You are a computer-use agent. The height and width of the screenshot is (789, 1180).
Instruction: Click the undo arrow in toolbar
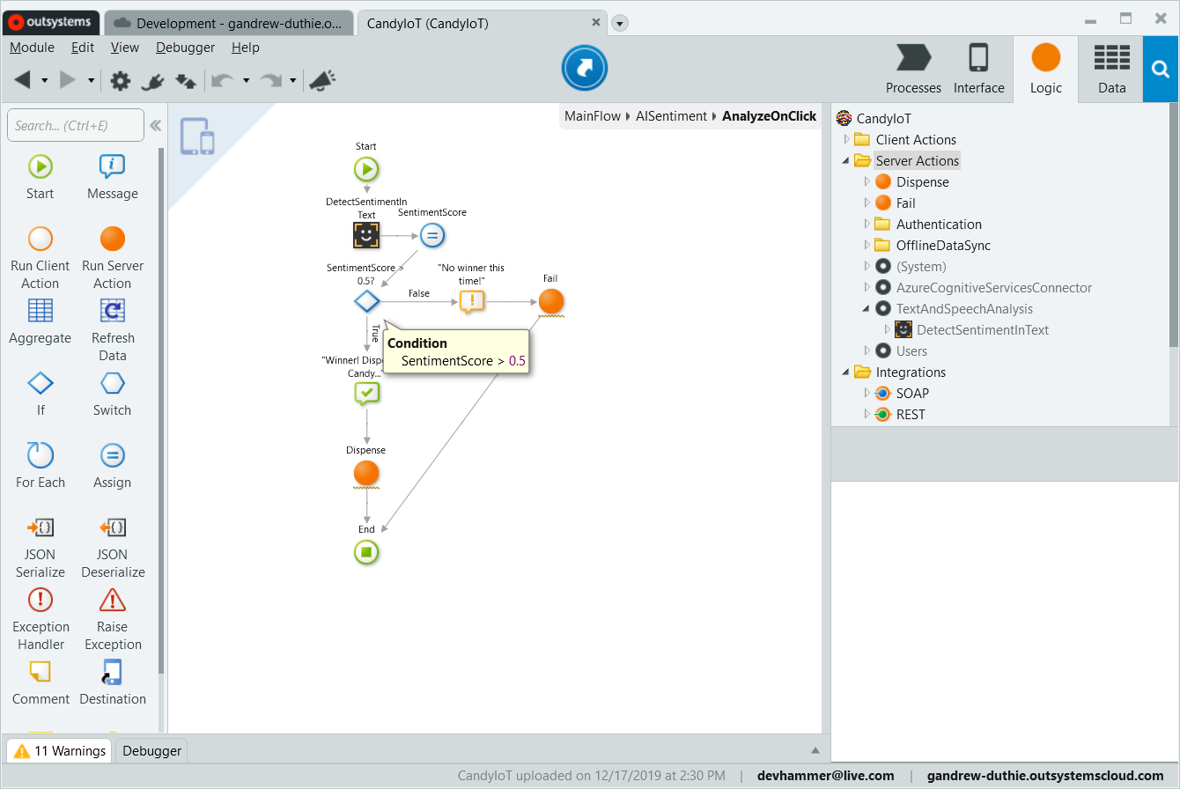[223, 80]
